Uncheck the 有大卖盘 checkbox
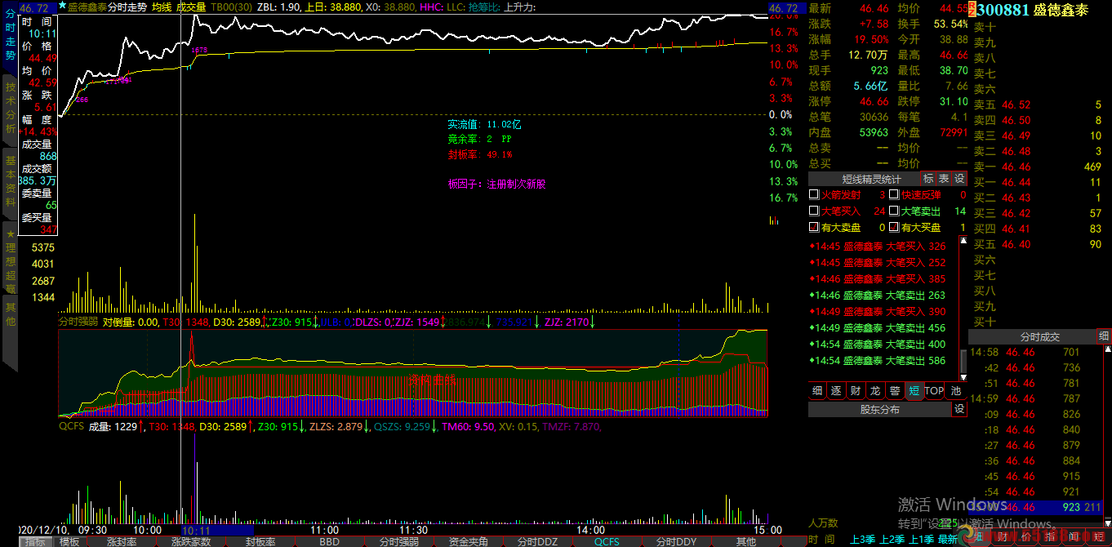 click(x=813, y=228)
